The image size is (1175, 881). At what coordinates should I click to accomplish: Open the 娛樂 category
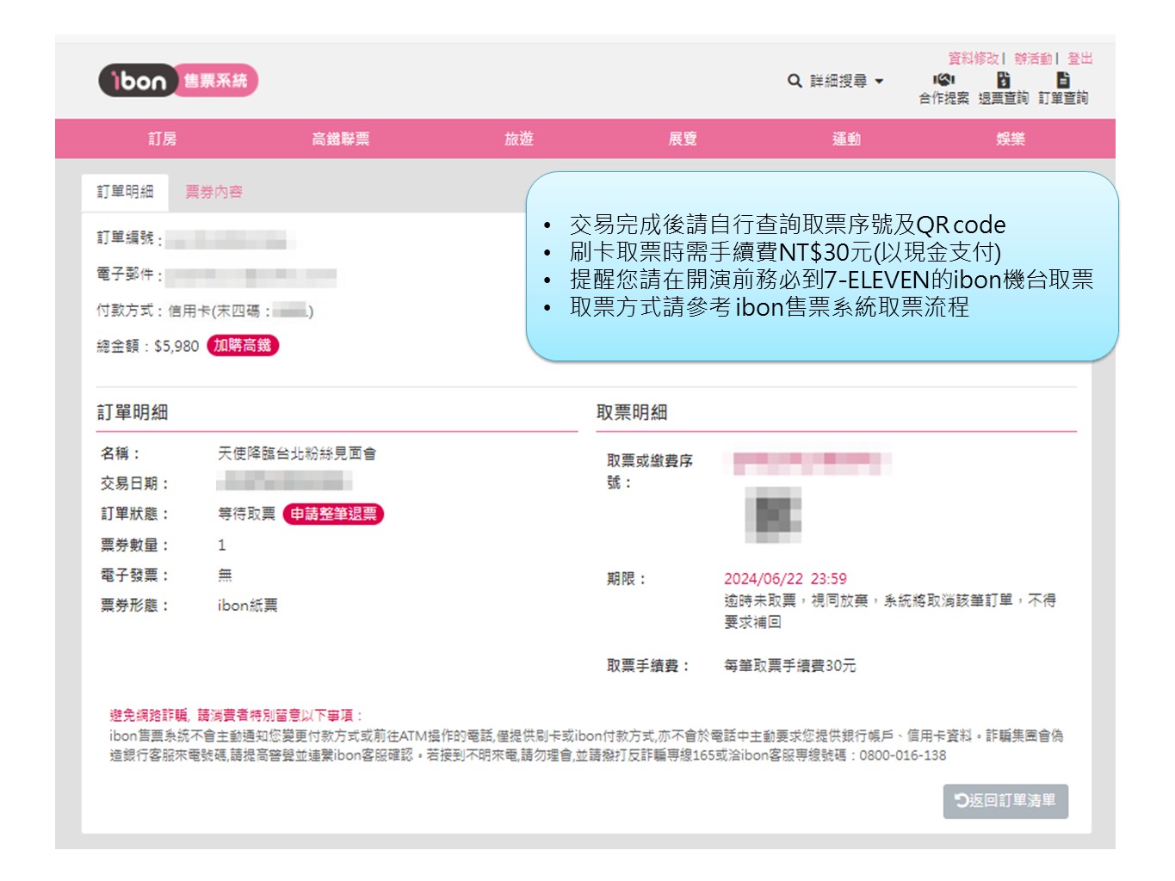[x=1010, y=139]
